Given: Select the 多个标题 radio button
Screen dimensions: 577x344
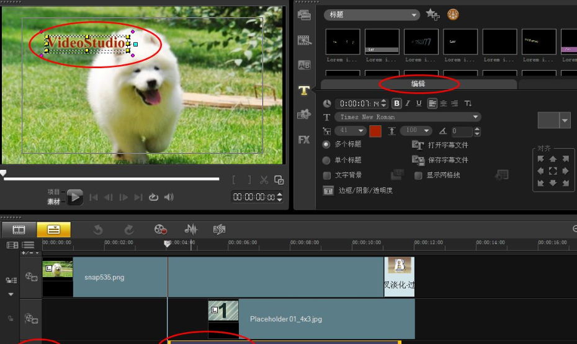Looking at the screenshot, I should point(327,144).
